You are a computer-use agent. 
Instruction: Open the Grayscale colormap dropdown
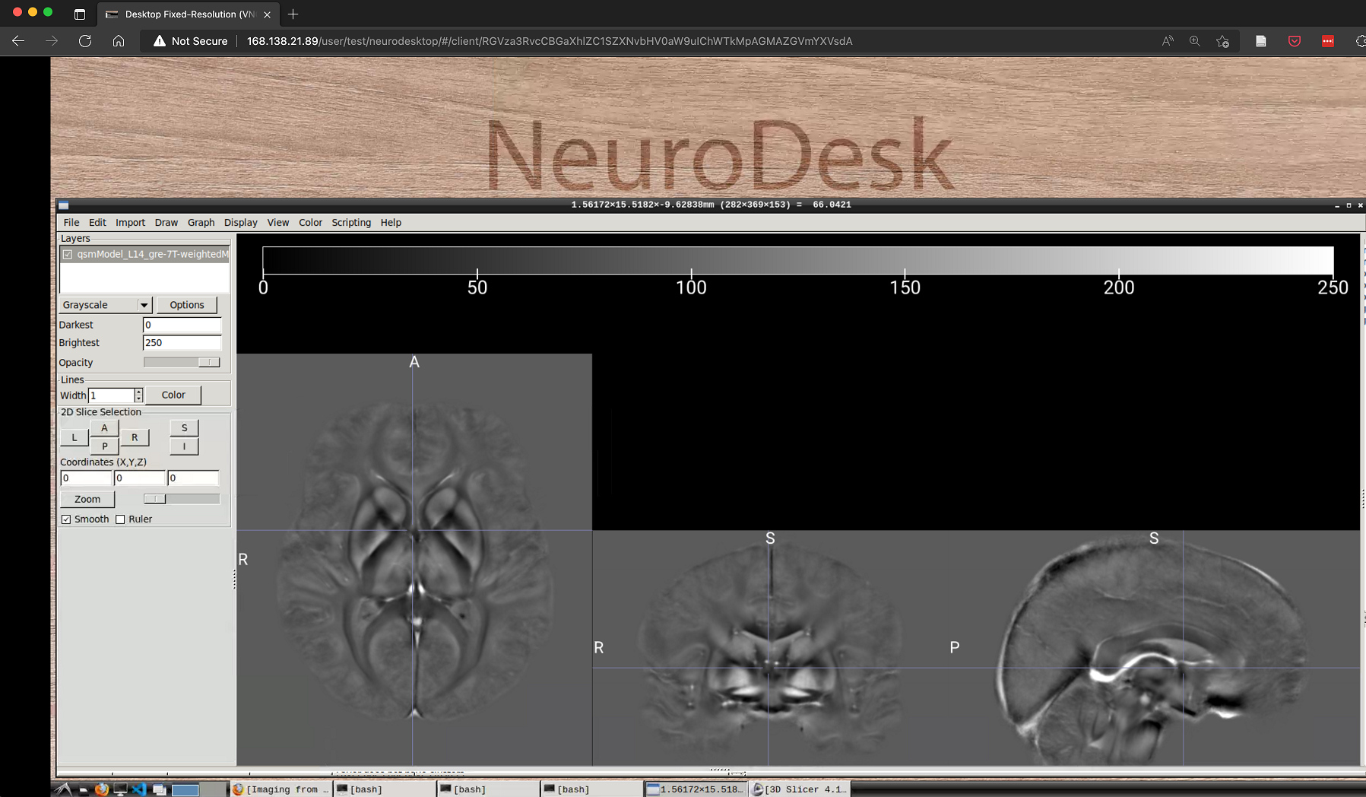143,305
